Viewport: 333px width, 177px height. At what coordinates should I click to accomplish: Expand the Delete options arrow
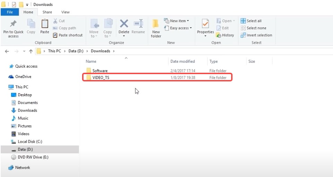tap(124, 36)
